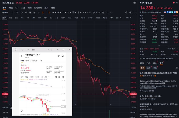Open the 公司行动 tab

click(x=38, y=8)
